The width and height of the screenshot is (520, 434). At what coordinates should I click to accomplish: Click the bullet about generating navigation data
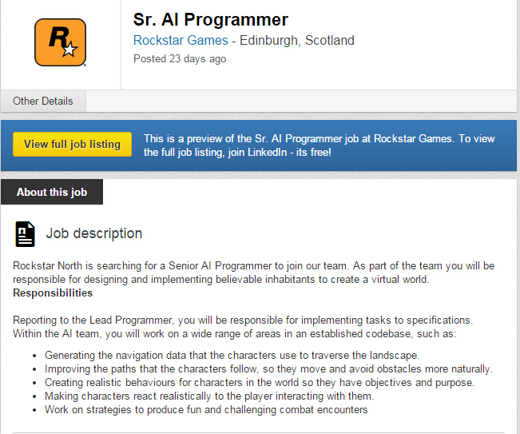tap(232, 355)
